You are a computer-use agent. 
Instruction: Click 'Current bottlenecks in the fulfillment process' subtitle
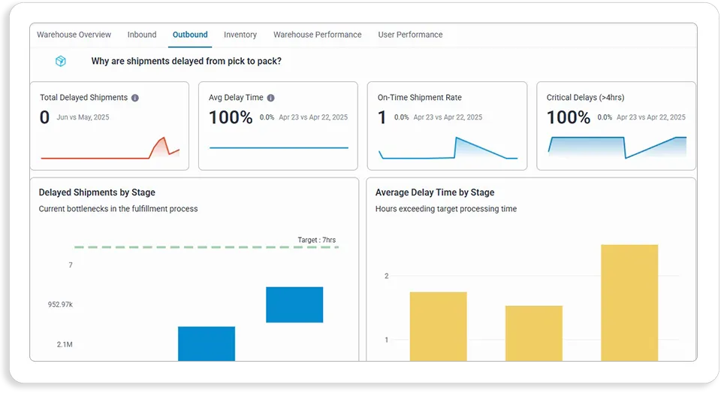coord(118,209)
